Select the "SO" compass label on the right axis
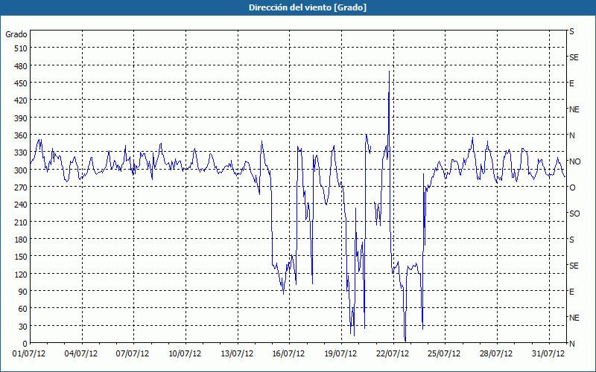 (574, 214)
